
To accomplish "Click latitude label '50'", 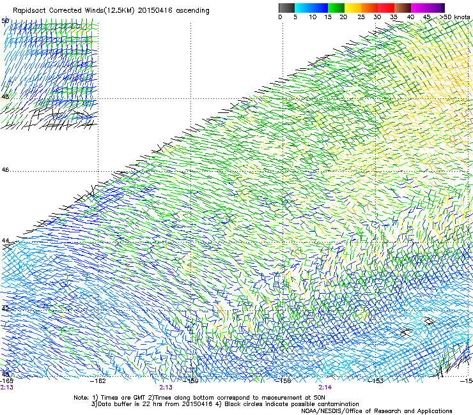I will [x=5, y=21].
